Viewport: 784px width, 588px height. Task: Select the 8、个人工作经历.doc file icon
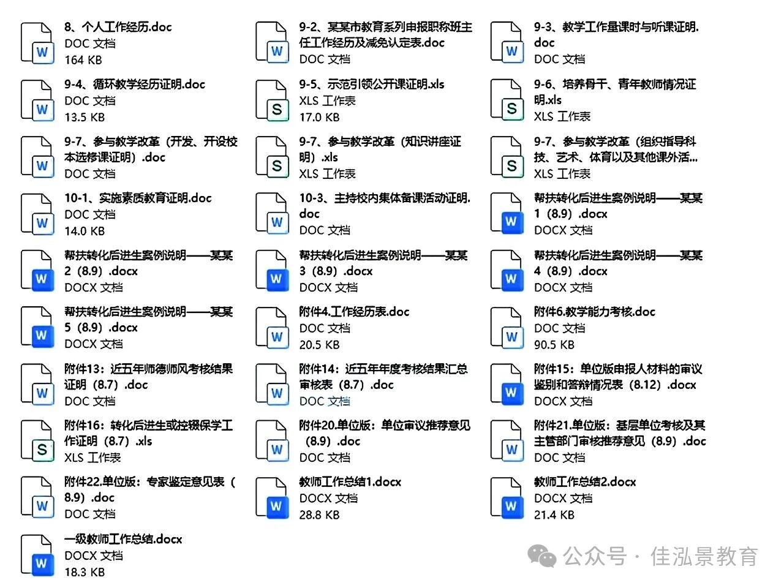(37, 43)
